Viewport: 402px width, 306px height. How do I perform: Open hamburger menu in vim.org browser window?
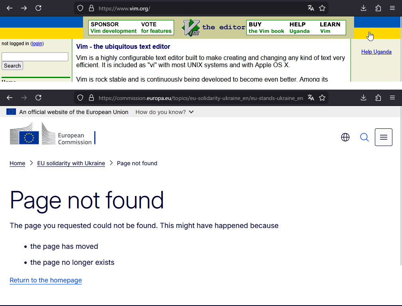coord(392,8)
